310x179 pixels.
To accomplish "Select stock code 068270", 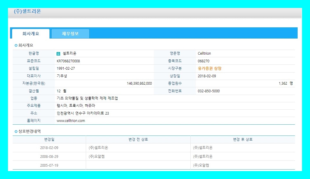I will [203, 61].
